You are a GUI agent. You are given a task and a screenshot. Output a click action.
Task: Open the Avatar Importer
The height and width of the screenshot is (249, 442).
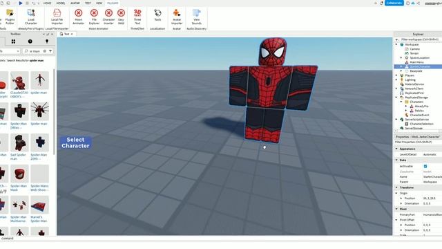177,17
